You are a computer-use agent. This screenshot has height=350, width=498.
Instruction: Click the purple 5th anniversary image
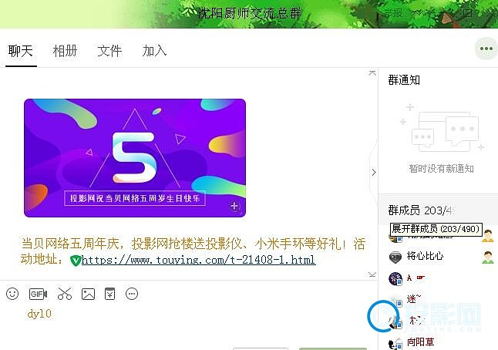click(x=135, y=158)
